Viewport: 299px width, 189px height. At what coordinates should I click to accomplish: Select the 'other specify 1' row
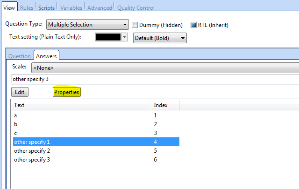[96, 142]
